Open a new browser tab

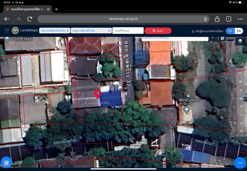[x=56, y=9]
